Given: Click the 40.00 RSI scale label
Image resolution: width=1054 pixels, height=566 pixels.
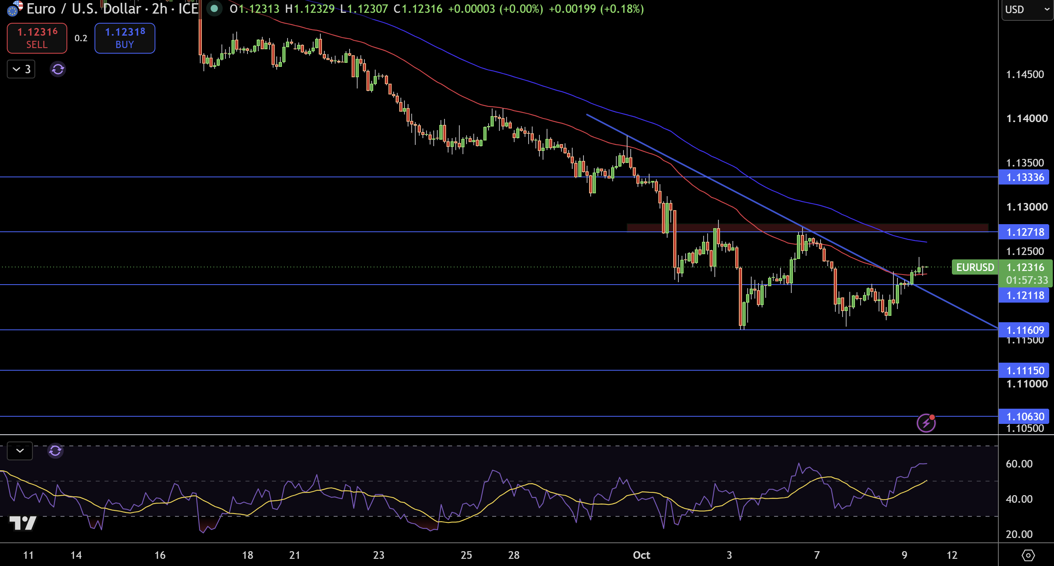Looking at the screenshot, I should tap(1019, 499).
